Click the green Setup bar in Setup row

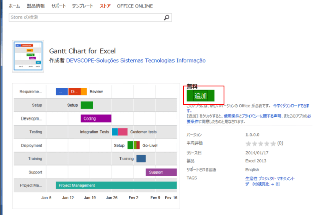87,105
